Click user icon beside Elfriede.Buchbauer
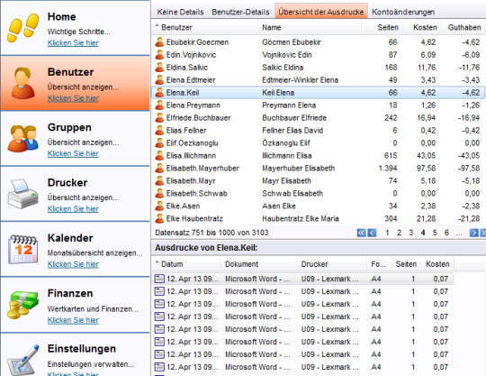The height and width of the screenshot is (376, 486). pos(159,118)
